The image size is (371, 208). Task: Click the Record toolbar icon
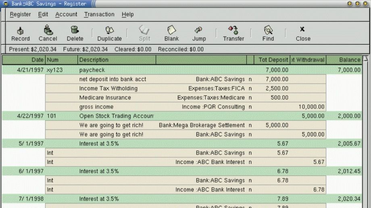tap(20, 34)
